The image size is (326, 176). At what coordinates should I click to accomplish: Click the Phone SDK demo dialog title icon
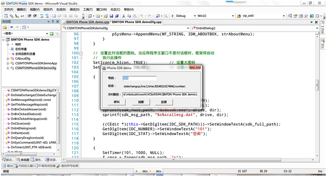103,68
